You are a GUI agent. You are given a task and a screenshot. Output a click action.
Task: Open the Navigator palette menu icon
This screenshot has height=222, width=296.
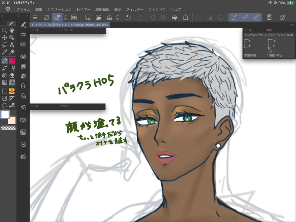(33, 30)
